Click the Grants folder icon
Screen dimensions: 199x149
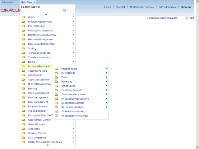(23, 17)
